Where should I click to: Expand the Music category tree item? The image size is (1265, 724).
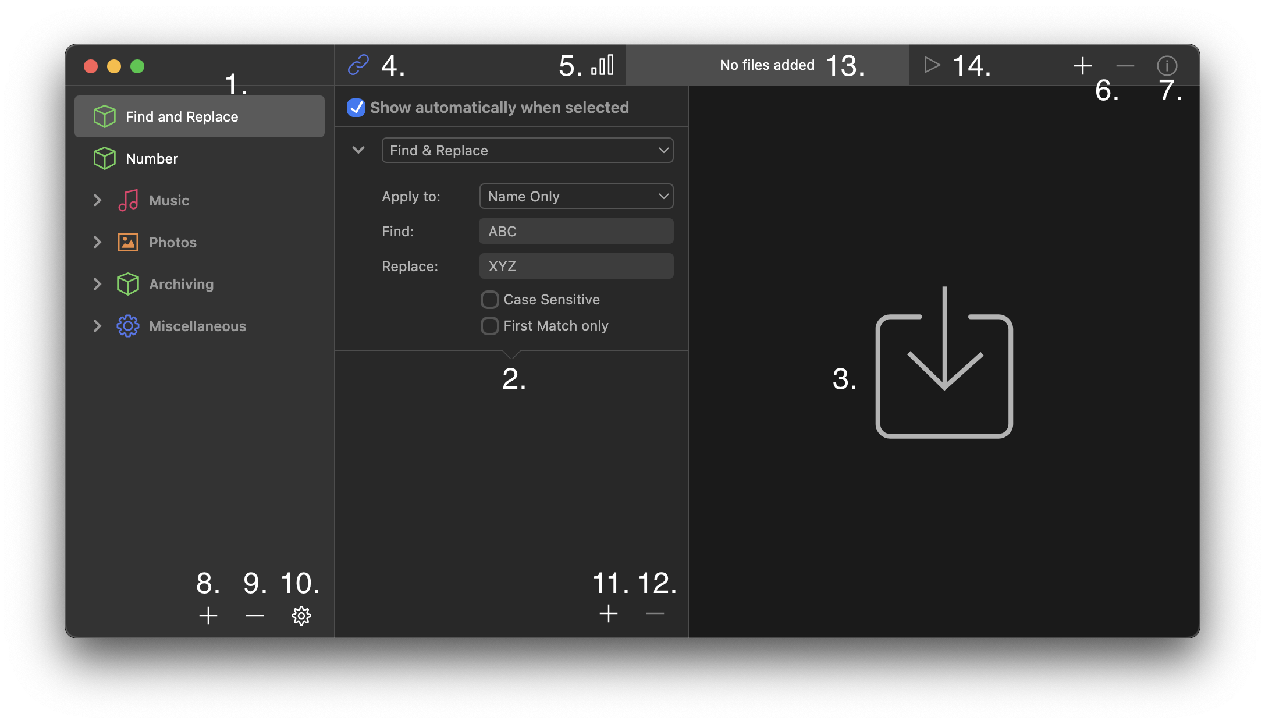click(x=97, y=200)
